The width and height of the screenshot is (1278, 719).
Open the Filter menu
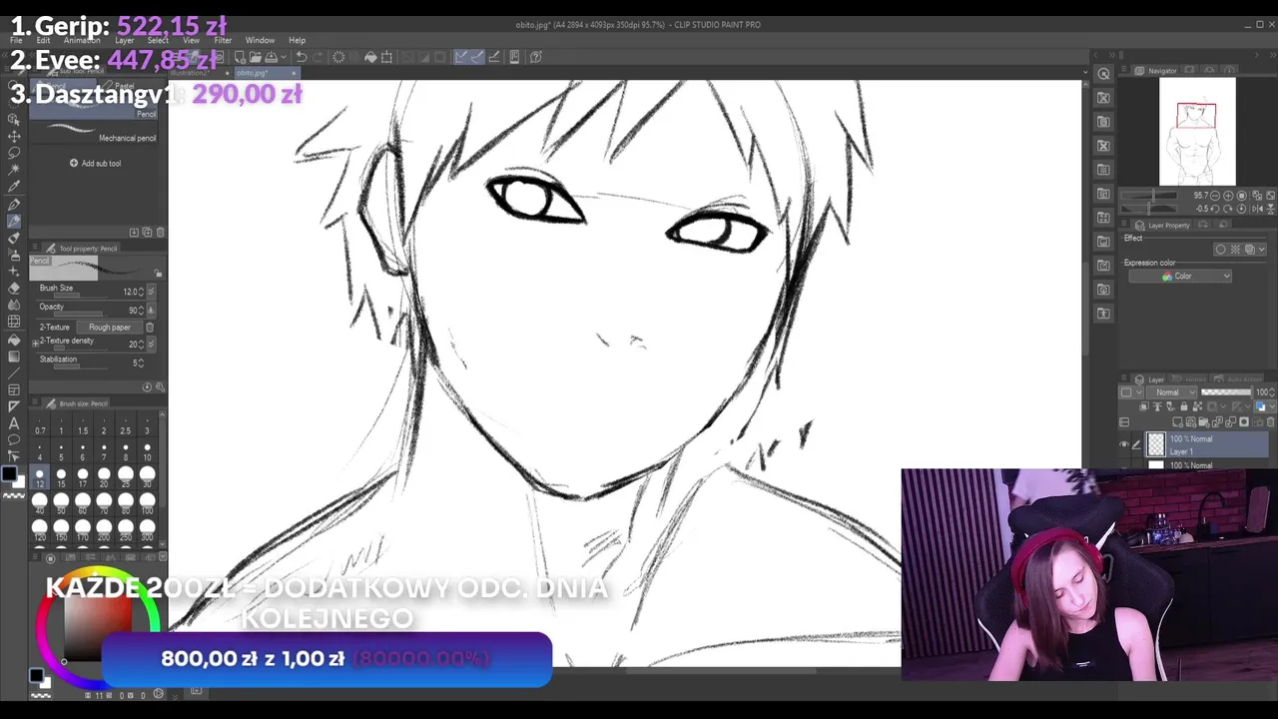(x=223, y=40)
